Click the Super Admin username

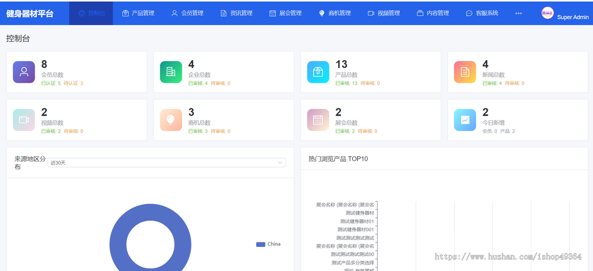[573, 17]
